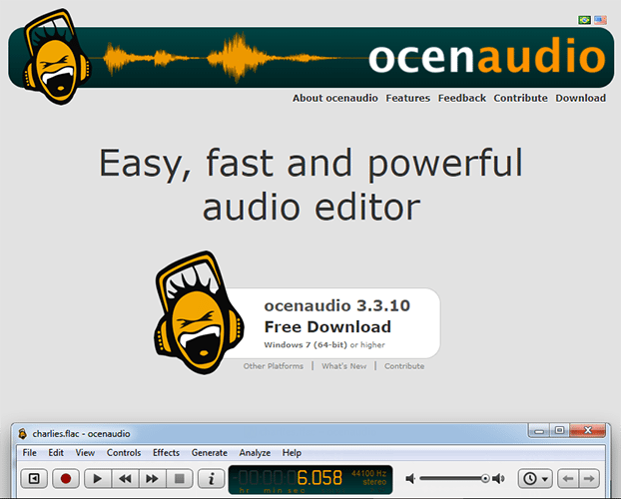Close the ocenaudio window
This screenshot has width=621, height=499.
click(x=588, y=430)
